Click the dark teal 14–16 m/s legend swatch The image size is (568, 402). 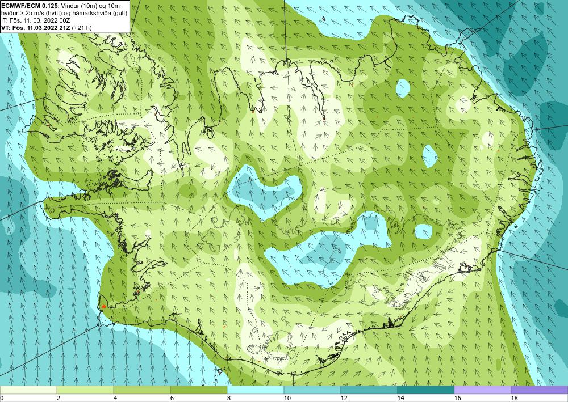coord(426,390)
